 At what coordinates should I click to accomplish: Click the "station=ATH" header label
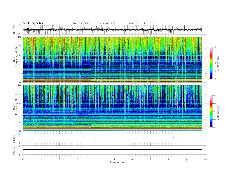(x=108, y=23)
